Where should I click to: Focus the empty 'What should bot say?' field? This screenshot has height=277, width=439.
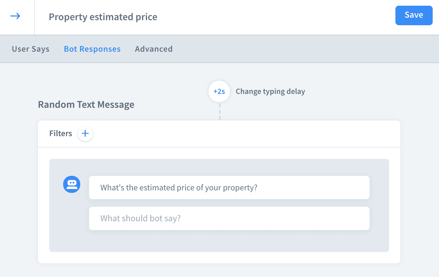[x=229, y=218]
